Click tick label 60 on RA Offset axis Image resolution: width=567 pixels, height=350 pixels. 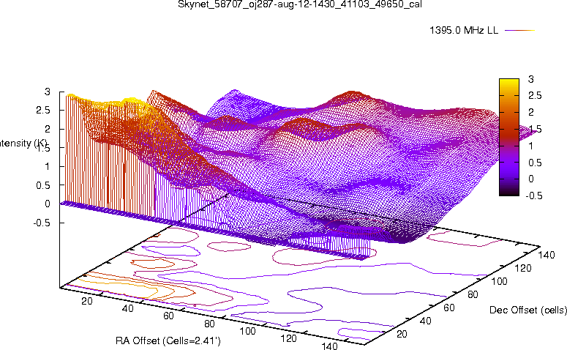pos(168,316)
